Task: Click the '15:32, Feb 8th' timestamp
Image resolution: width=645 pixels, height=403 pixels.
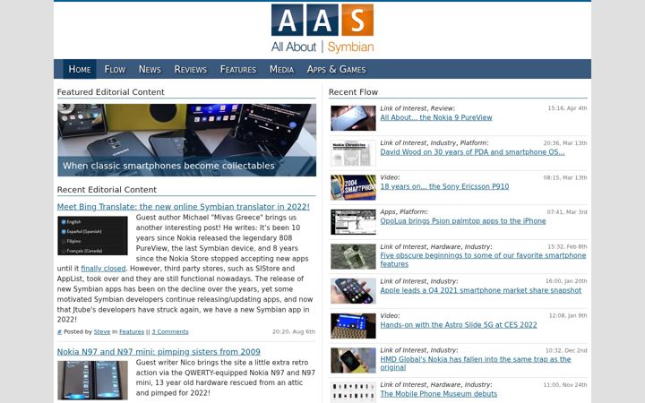Action: [567, 247]
